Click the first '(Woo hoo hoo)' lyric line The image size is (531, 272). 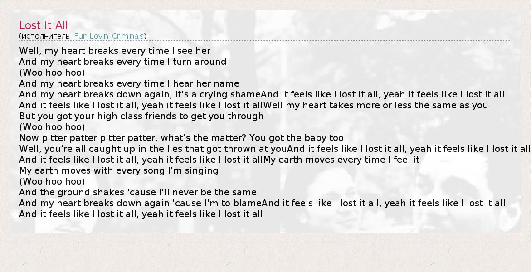(x=52, y=73)
